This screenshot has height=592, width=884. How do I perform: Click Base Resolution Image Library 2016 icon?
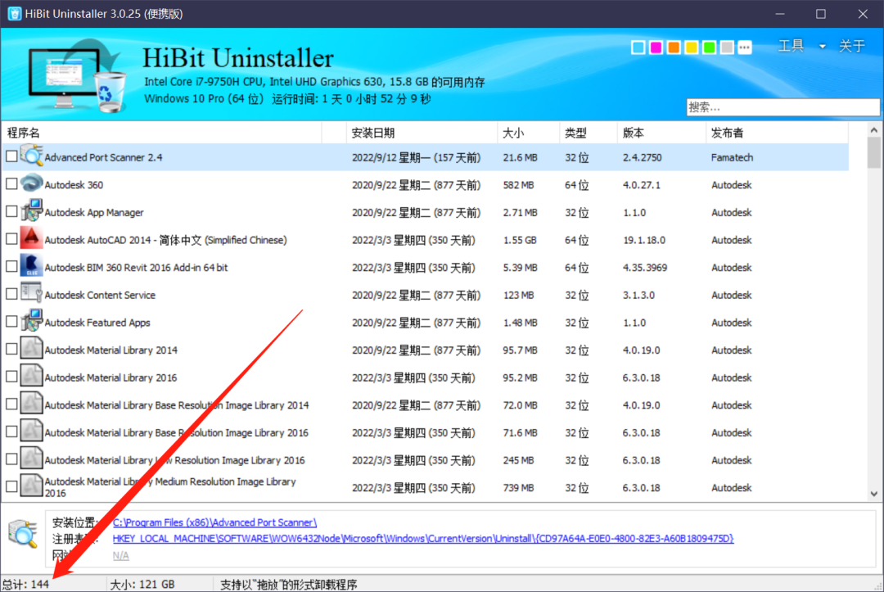32,432
